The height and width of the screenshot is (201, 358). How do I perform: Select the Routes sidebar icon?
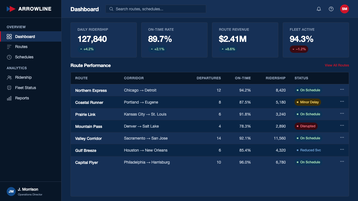point(9,47)
